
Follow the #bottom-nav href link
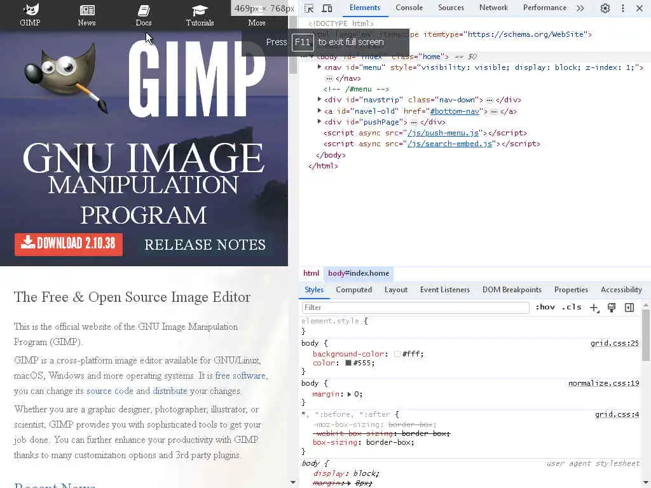tap(455, 111)
